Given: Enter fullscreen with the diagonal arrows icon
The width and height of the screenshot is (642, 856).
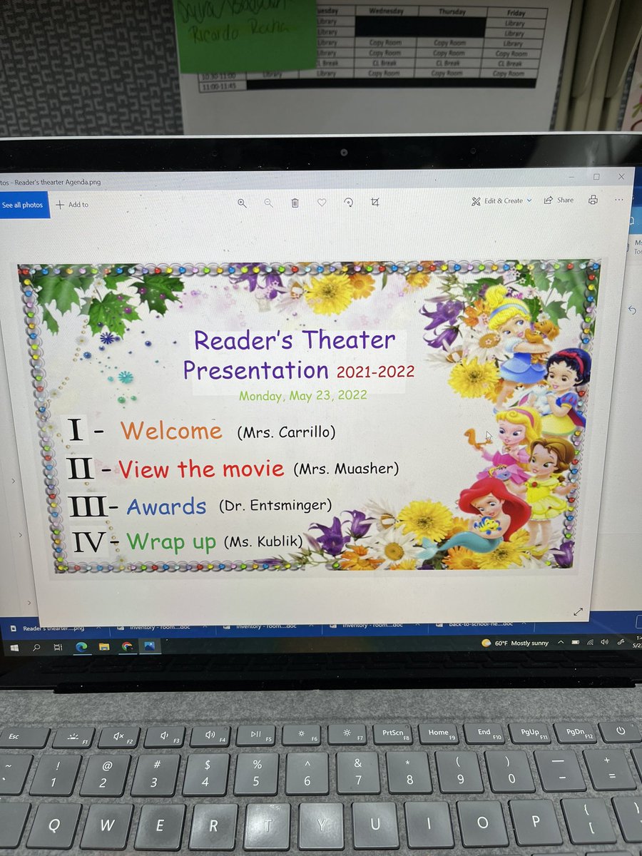Looking at the screenshot, I should [578, 611].
